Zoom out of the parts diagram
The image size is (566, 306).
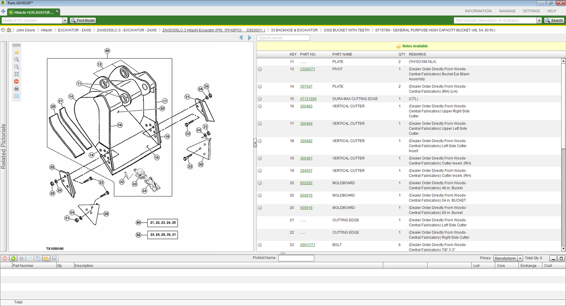point(16,67)
